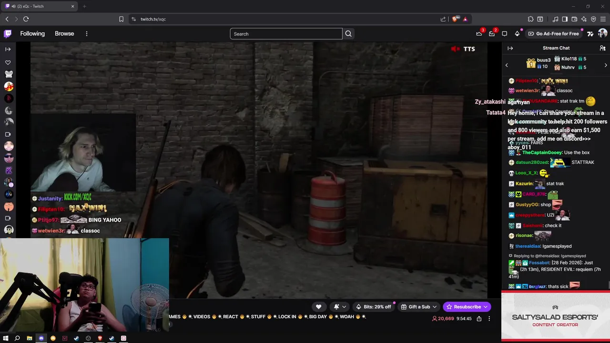Open the user profile avatar menu
The height and width of the screenshot is (343, 610).
pos(602,34)
